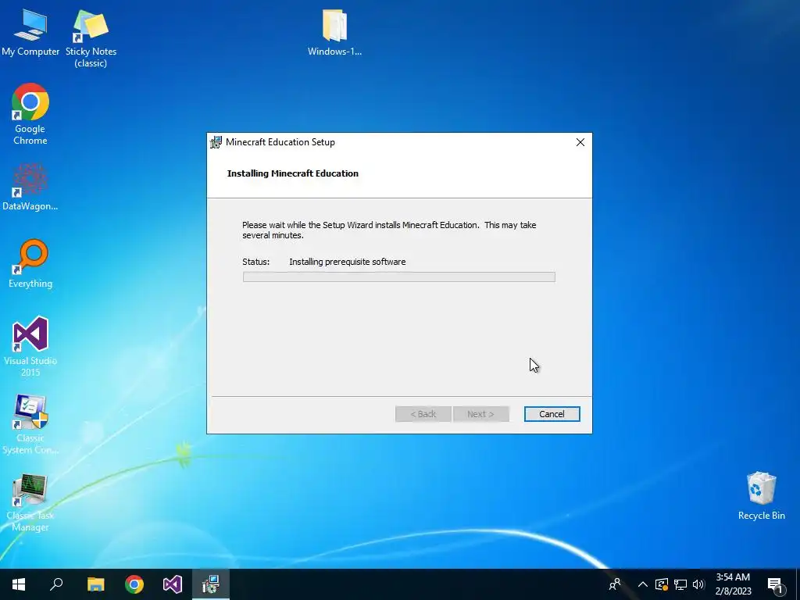This screenshot has height=600, width=800.
Task: Click the installer icon in taskbar
Action: point(211,584)
